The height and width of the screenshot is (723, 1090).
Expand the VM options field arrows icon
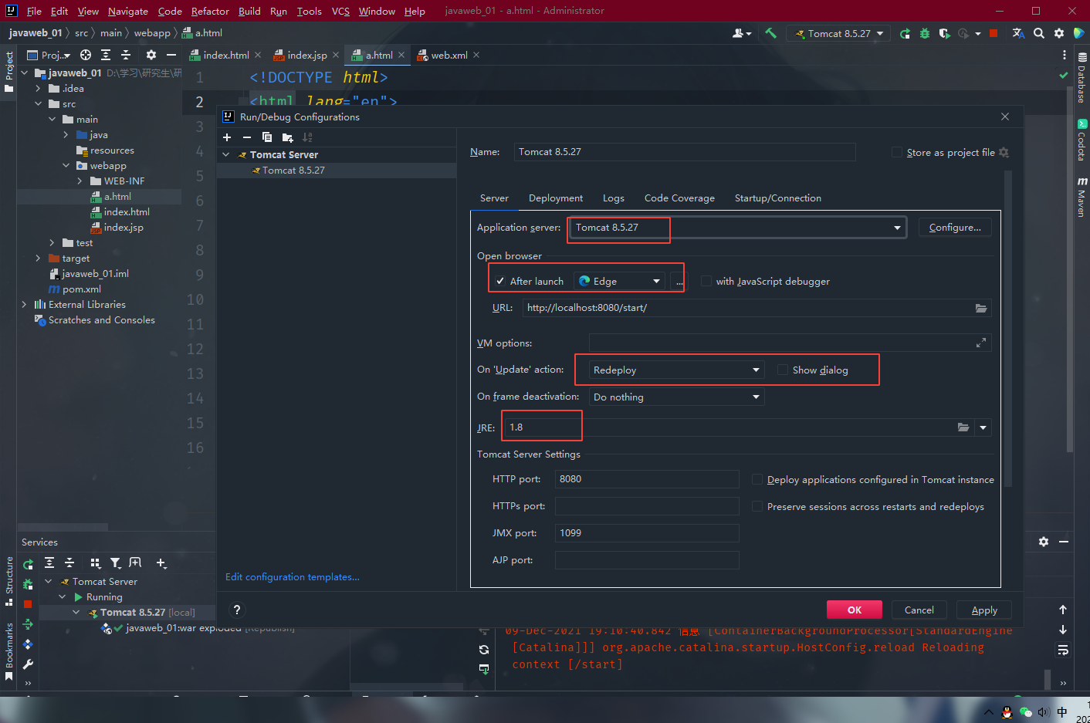981,343
